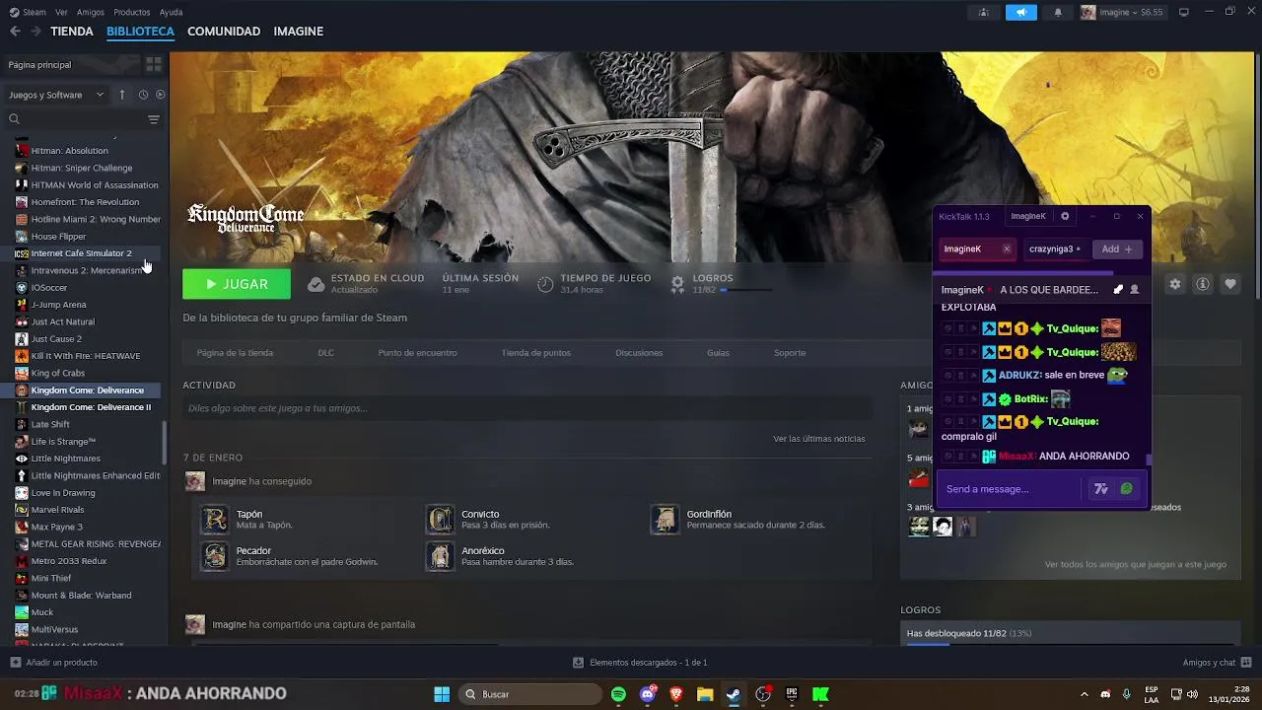Open KickTalk emote 7TV picker
The height and width of the screenshot is (710, 1262).
(x=1101, y=489)
